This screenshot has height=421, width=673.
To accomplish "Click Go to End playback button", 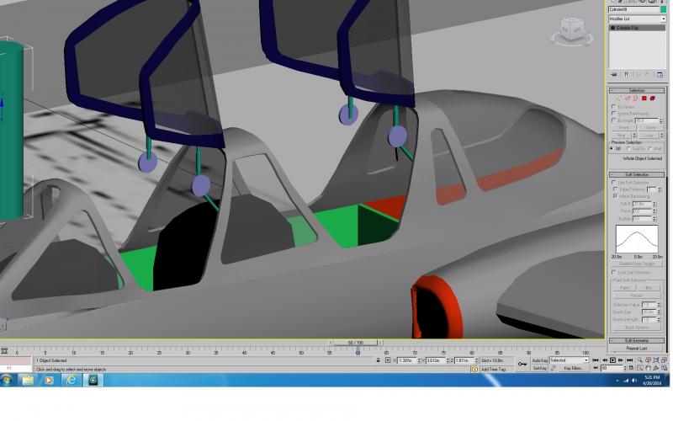I will pyautogui.click(x=629, y=360).
